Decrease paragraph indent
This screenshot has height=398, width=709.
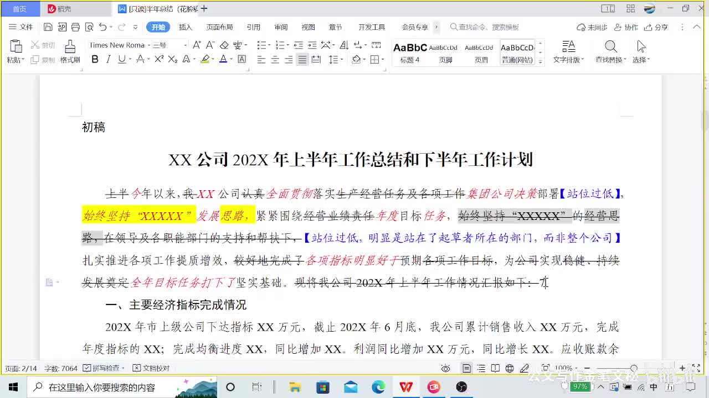coord(298,45)
